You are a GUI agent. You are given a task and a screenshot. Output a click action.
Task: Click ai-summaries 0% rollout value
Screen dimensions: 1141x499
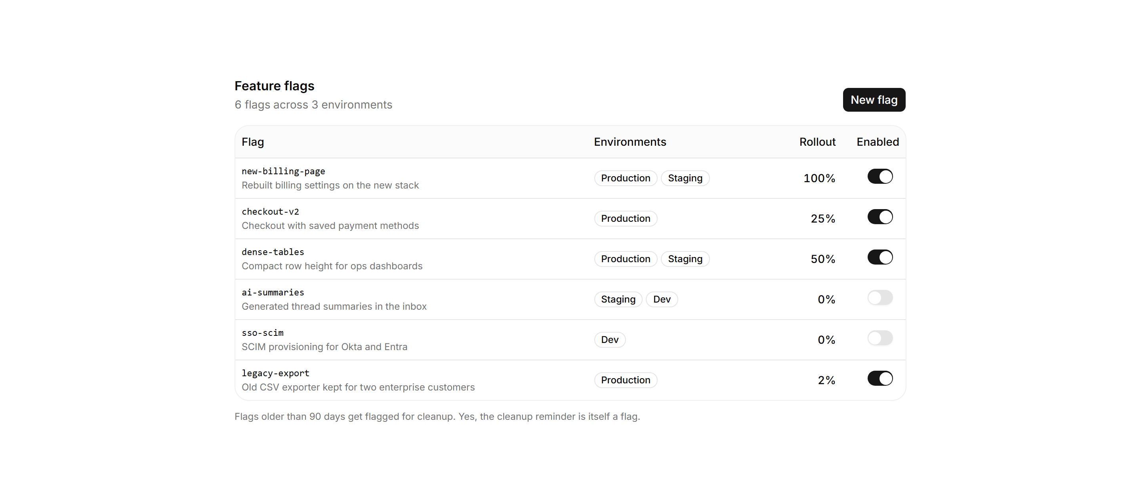826,299
